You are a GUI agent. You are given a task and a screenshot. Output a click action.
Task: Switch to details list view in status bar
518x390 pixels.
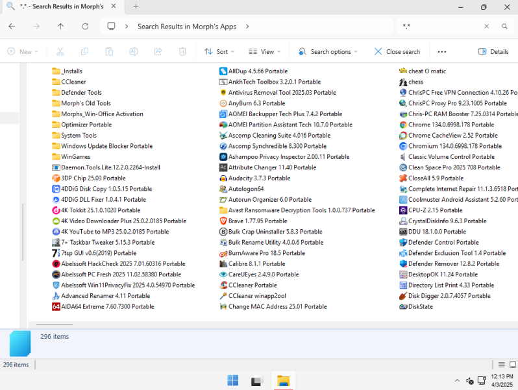tap(502, 365)
